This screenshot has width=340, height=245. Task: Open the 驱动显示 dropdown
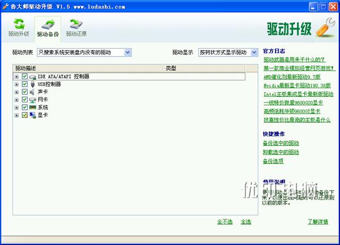228,53
